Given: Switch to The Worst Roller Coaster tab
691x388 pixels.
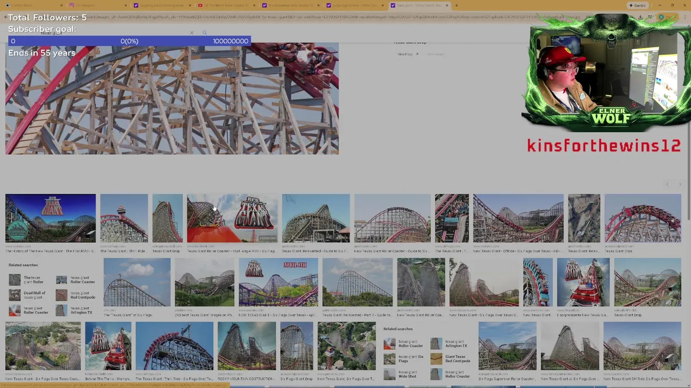Looking at the screenshot, I should (x=227, y=5).
